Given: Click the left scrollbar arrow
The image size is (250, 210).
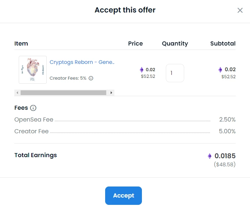Looking at the screenshot, I should [17, 93].
